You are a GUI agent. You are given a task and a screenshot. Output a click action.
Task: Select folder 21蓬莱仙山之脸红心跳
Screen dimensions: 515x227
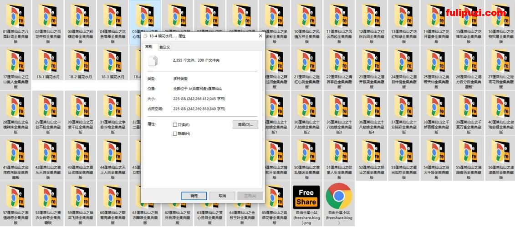(306, 67)
